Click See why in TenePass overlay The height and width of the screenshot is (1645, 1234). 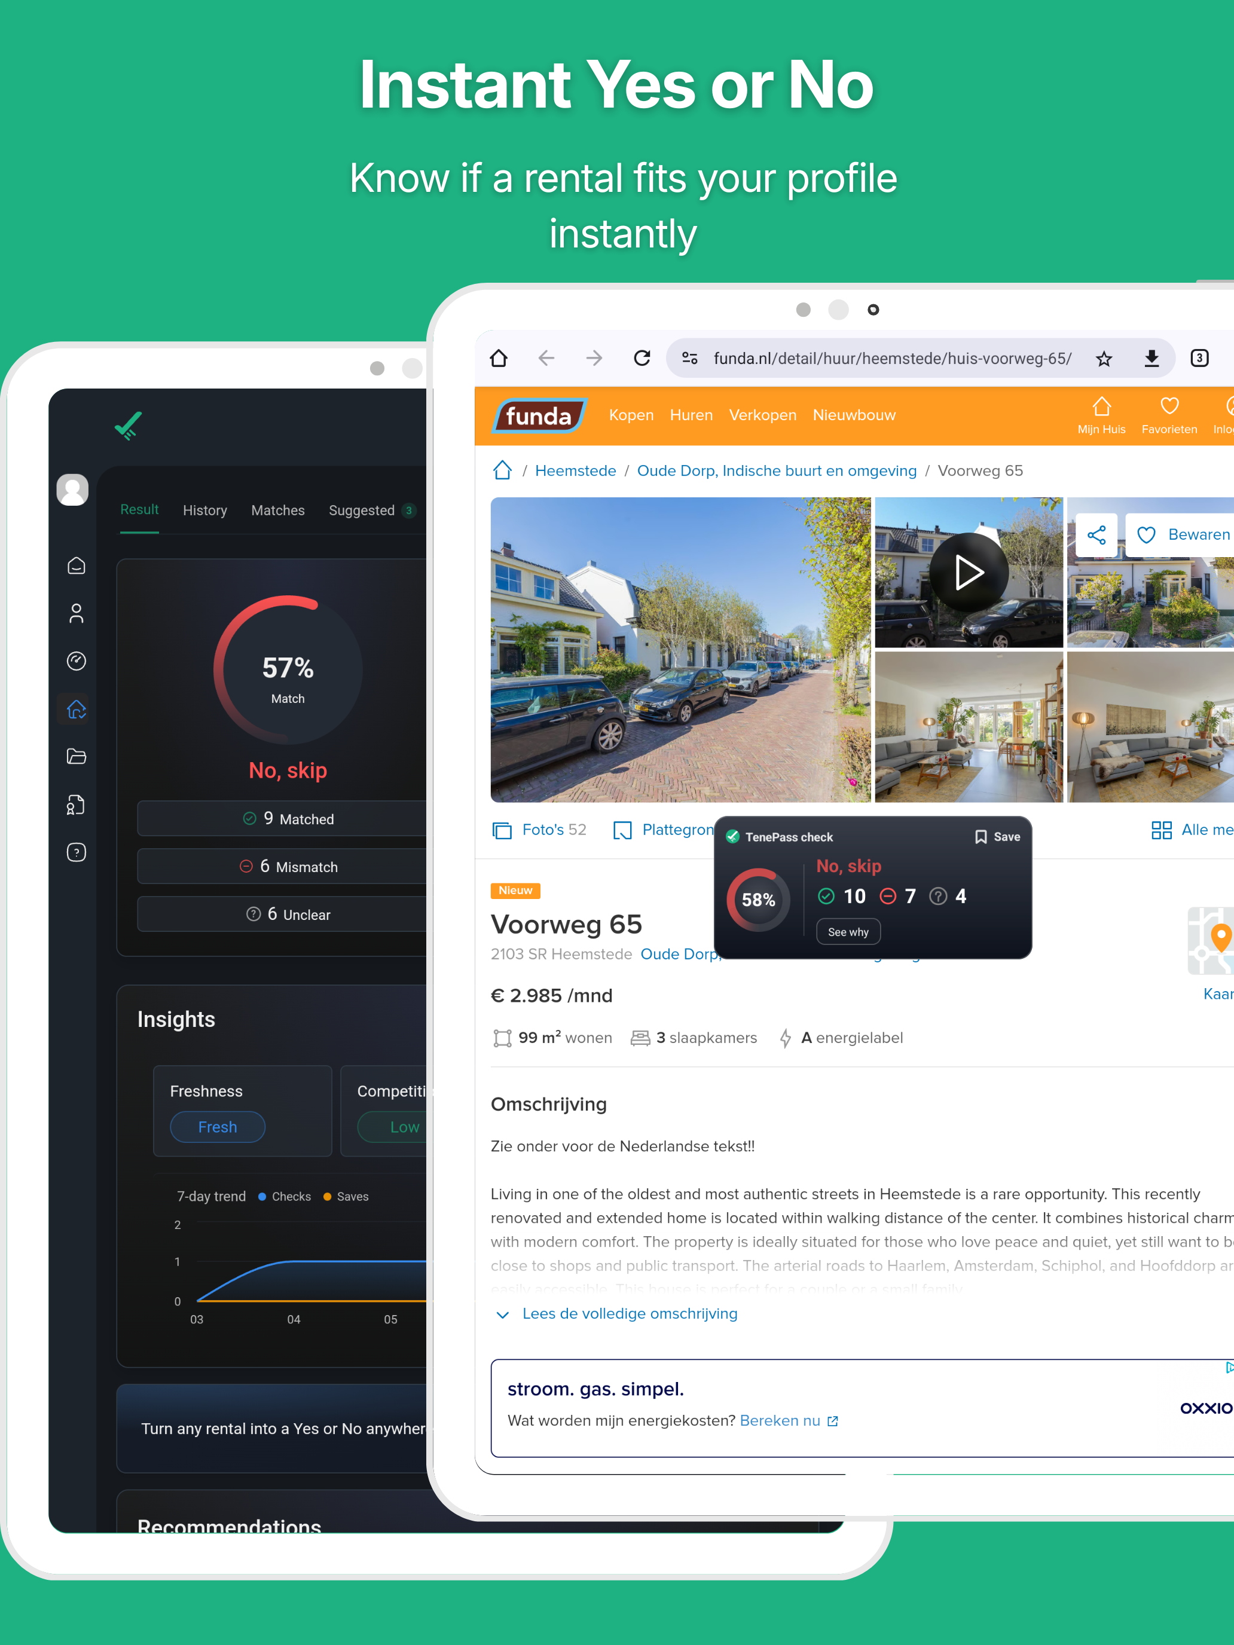tap(848, 932)
